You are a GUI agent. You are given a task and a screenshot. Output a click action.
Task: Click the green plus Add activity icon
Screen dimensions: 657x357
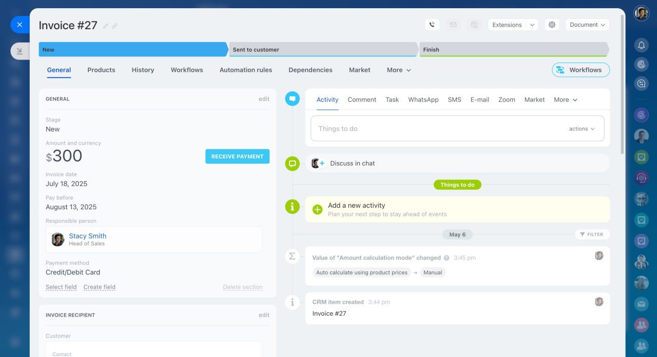pyautogui.click(x=318, y=209)
